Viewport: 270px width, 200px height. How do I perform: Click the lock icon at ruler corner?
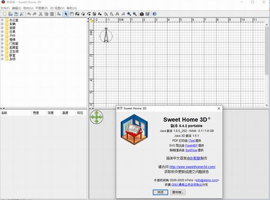(91, 20)
